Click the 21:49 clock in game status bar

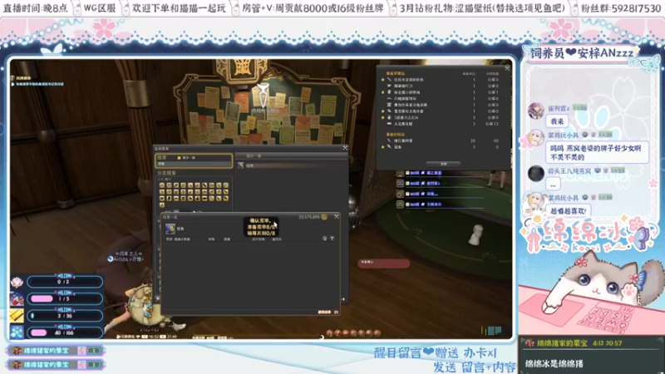pyautogui.click(x=171, y=337)
